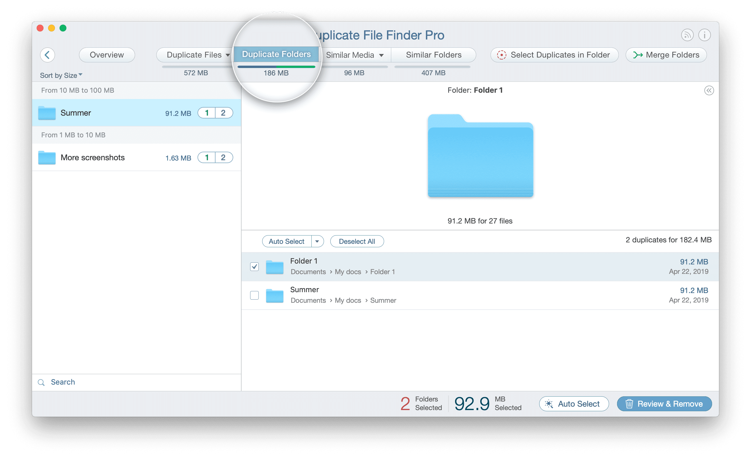Open the Duplicate Files dropdown
Image resolution: width=751 pixels, height=459 pixels.
(228, 55)
